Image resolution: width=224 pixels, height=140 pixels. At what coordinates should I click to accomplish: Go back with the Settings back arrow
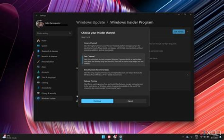(x=37, y=16)
